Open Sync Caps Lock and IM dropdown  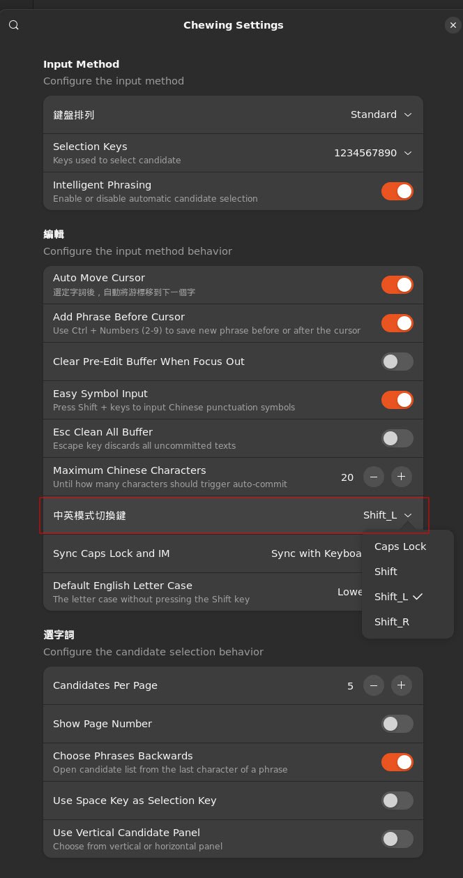click(317, 553)
